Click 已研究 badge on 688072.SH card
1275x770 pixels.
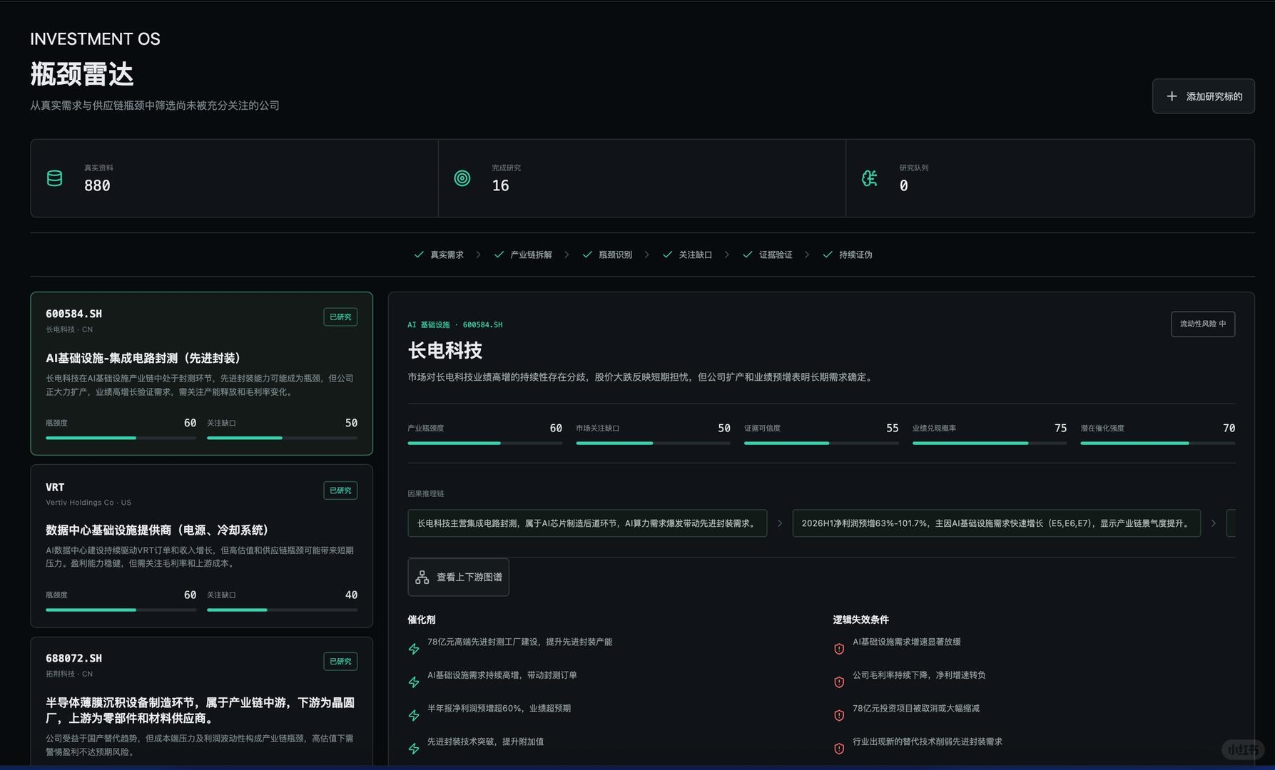[x=340, y=662]
